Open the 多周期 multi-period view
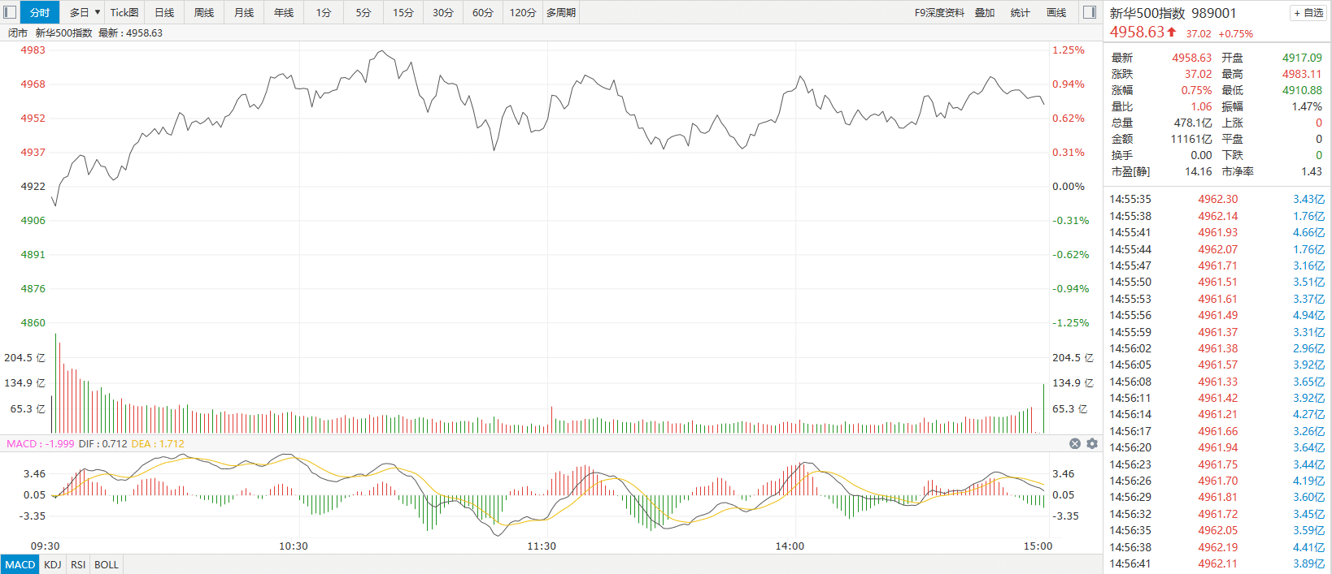 561,12
